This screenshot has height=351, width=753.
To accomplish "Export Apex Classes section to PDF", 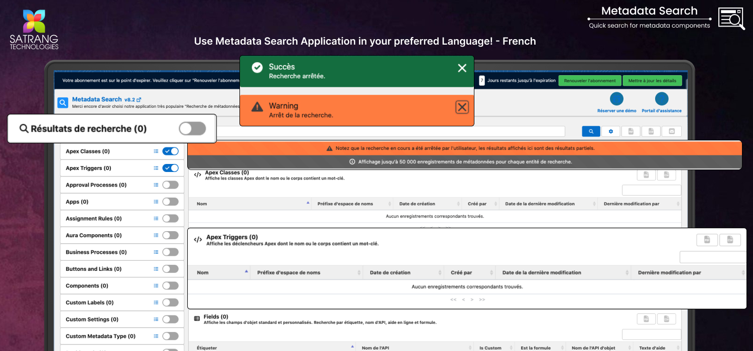I will pos(647,174).
